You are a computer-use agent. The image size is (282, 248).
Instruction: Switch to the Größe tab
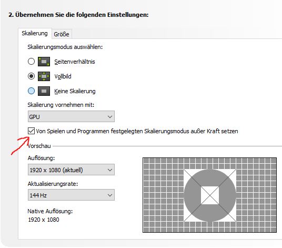point(62,34)
